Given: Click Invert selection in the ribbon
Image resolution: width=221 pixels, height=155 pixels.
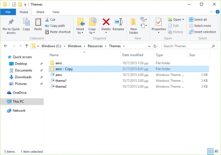Looking at the screenshot, I should 202,32.
